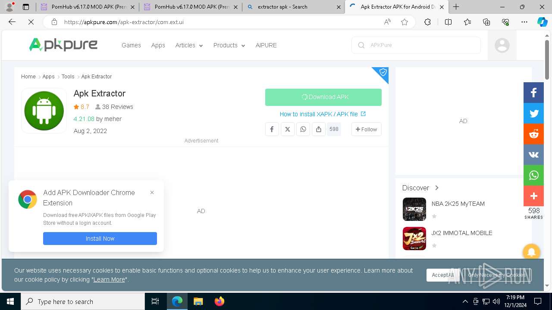
Task: Open the Windows Start menu
Action: tap(10, 301)
